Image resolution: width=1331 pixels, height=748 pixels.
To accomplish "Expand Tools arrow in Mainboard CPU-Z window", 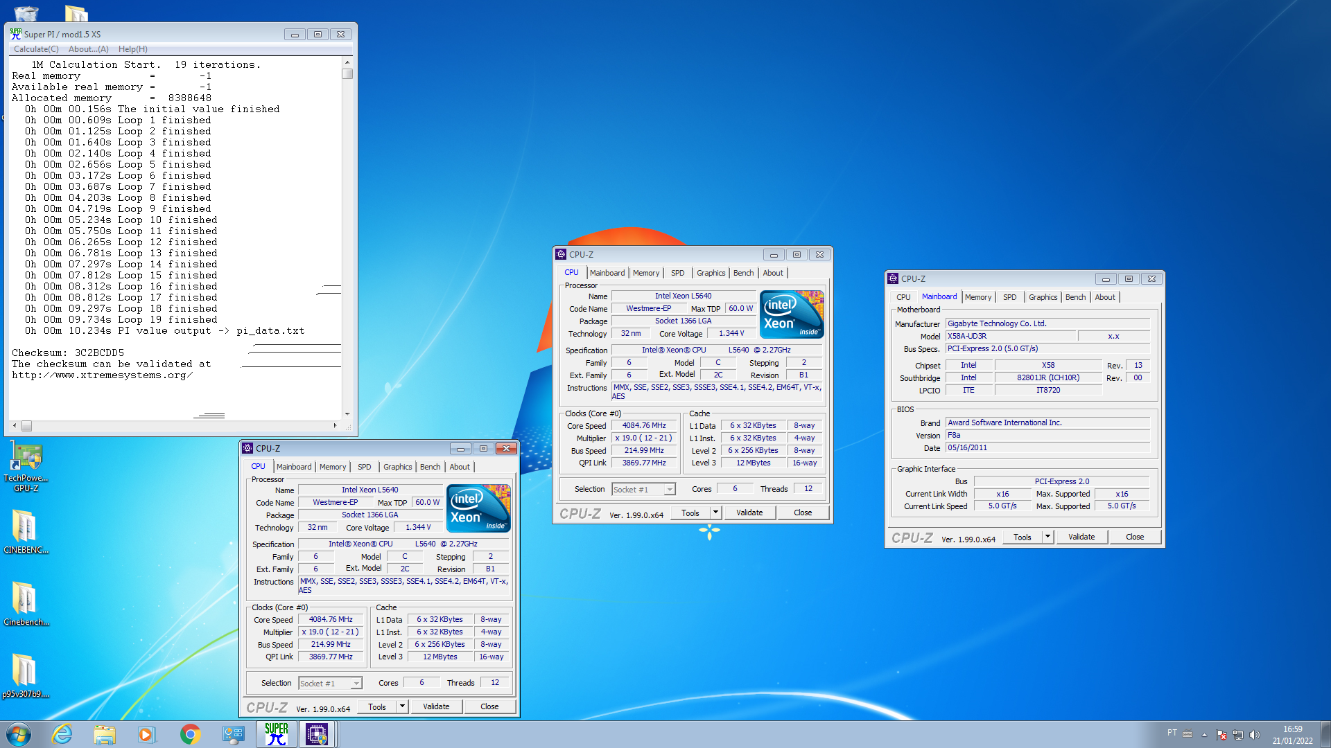I will click(x=1047, y=537).
